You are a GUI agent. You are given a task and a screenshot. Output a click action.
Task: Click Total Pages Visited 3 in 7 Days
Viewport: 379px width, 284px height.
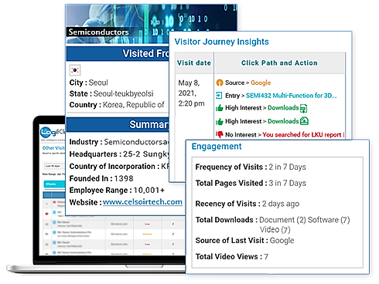251,183
